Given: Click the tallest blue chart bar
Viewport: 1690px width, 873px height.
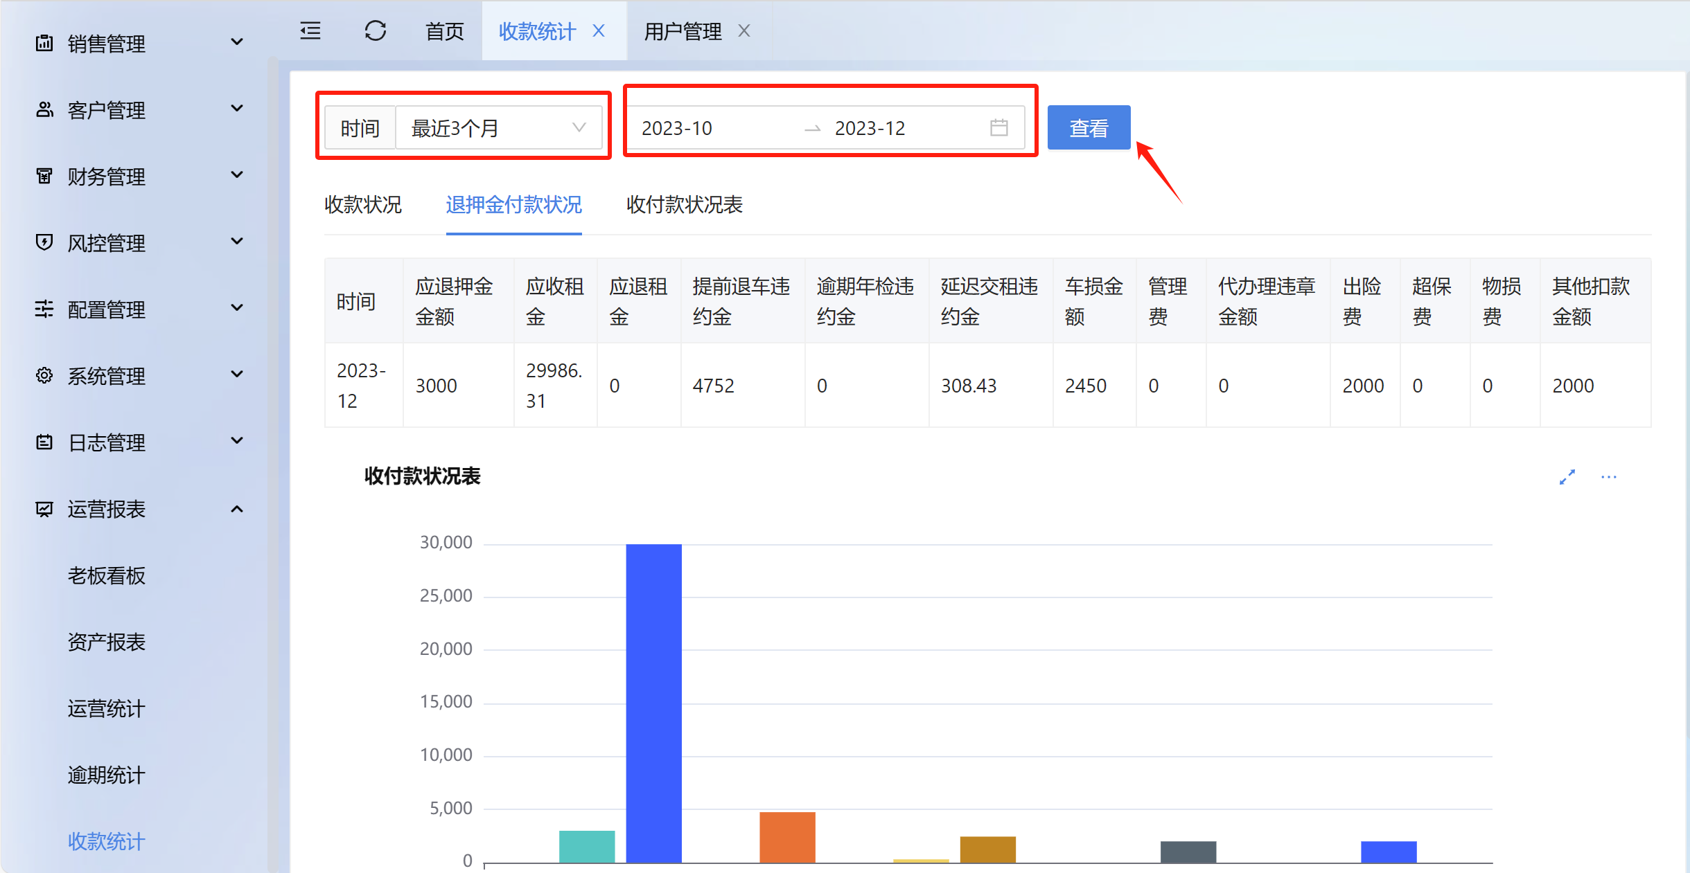Looking at the screenshot, I should [653, 703].
